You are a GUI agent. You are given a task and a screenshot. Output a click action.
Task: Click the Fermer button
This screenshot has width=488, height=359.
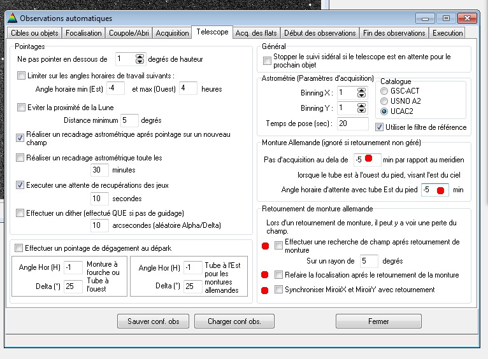[x=378, y=321]
